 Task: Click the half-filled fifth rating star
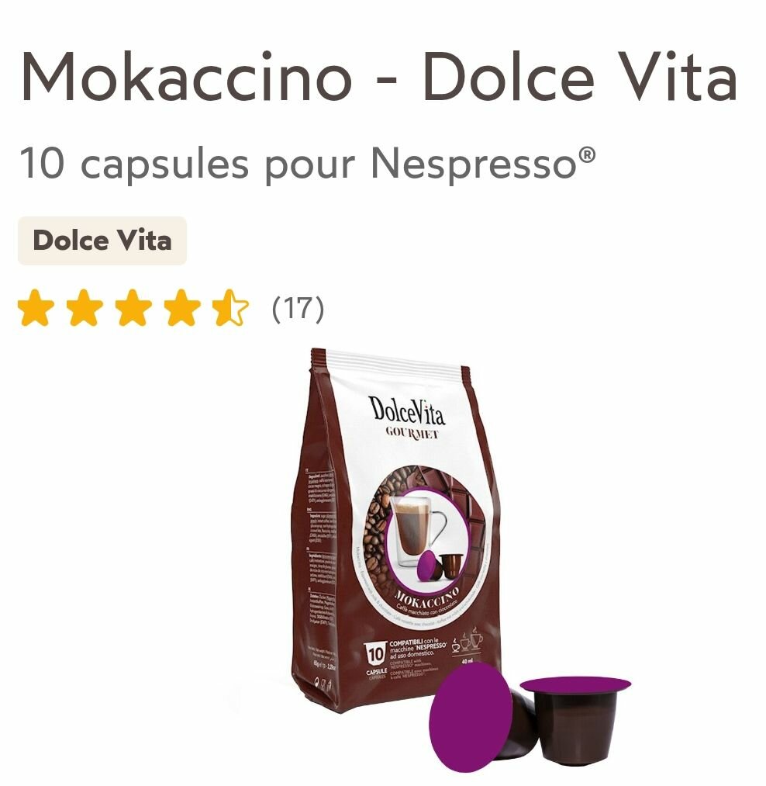(x=230, y=307)
